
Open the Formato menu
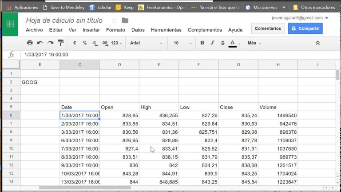[x=115, y=30]
